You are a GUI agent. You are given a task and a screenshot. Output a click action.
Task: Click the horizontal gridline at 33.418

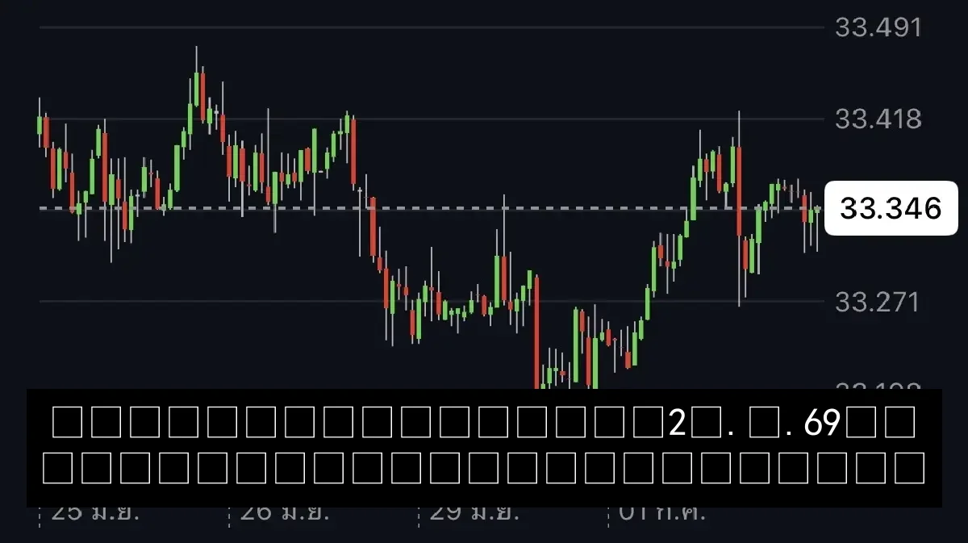434,119
